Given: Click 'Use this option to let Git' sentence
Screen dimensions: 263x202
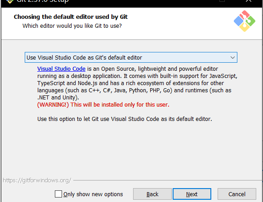Looking at the screenshot, I should (125, 119).
